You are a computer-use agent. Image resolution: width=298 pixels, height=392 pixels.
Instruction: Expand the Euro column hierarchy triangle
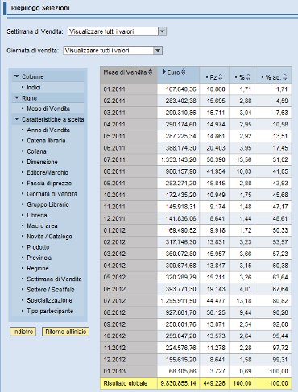click(x=164, y=72)
